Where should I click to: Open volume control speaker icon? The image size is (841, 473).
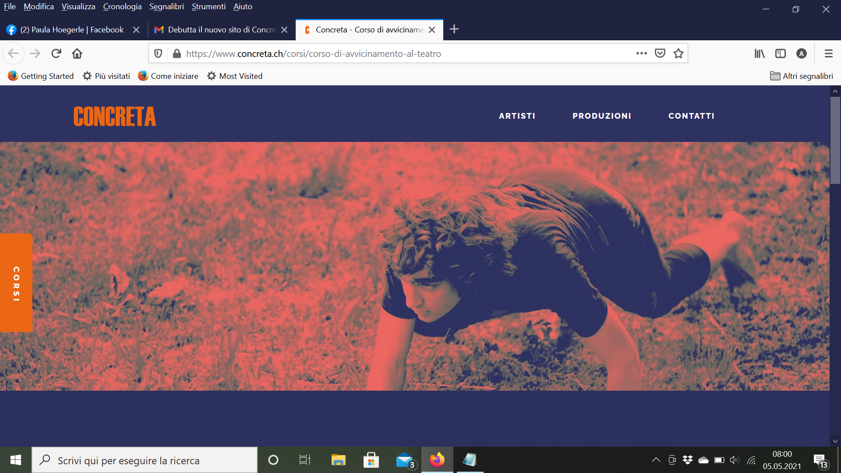(x=735, y=460)
